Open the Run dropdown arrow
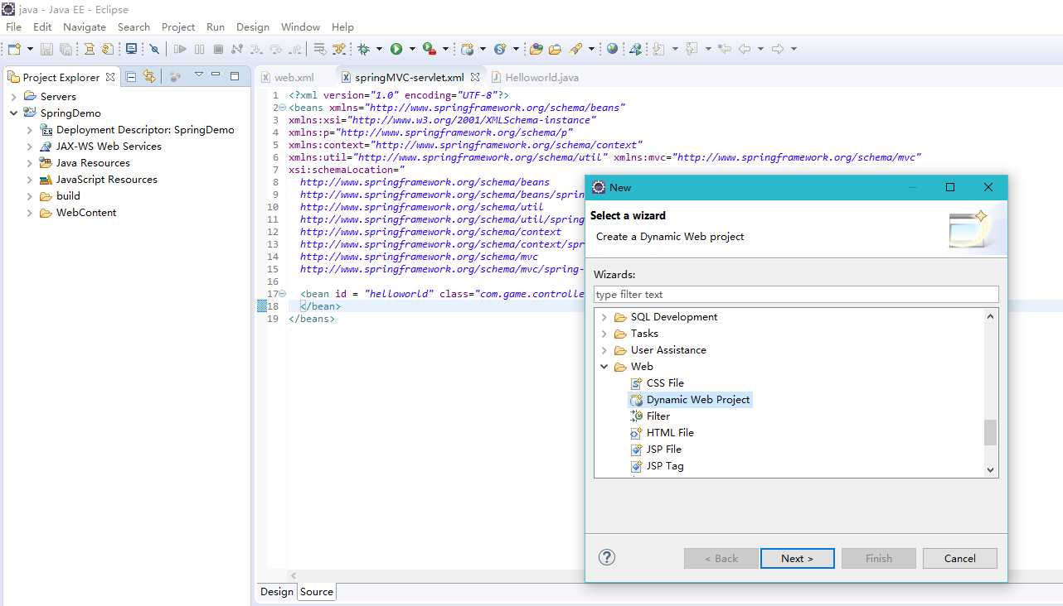Screen dimensions: 1063x606 coord(412,49)
